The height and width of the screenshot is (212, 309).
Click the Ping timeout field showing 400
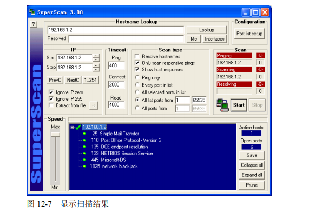click(116, 65)
